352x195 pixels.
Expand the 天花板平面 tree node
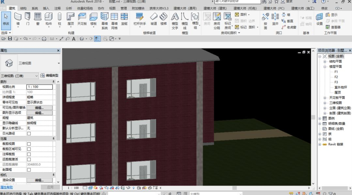(325, 97)
